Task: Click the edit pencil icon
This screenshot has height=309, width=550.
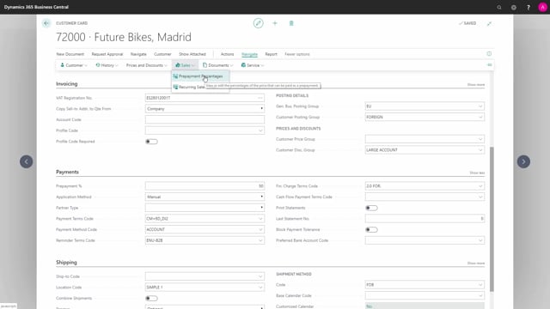Action: pyautogui.click(x=258, y=23)
